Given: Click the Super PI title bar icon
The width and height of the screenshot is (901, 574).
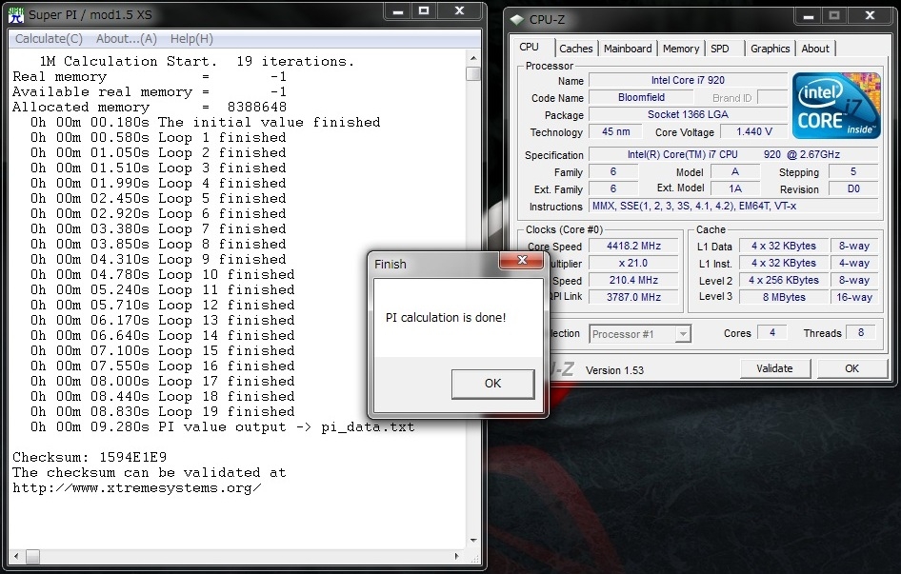Looking at the screenshot, I should coord(16,14).
